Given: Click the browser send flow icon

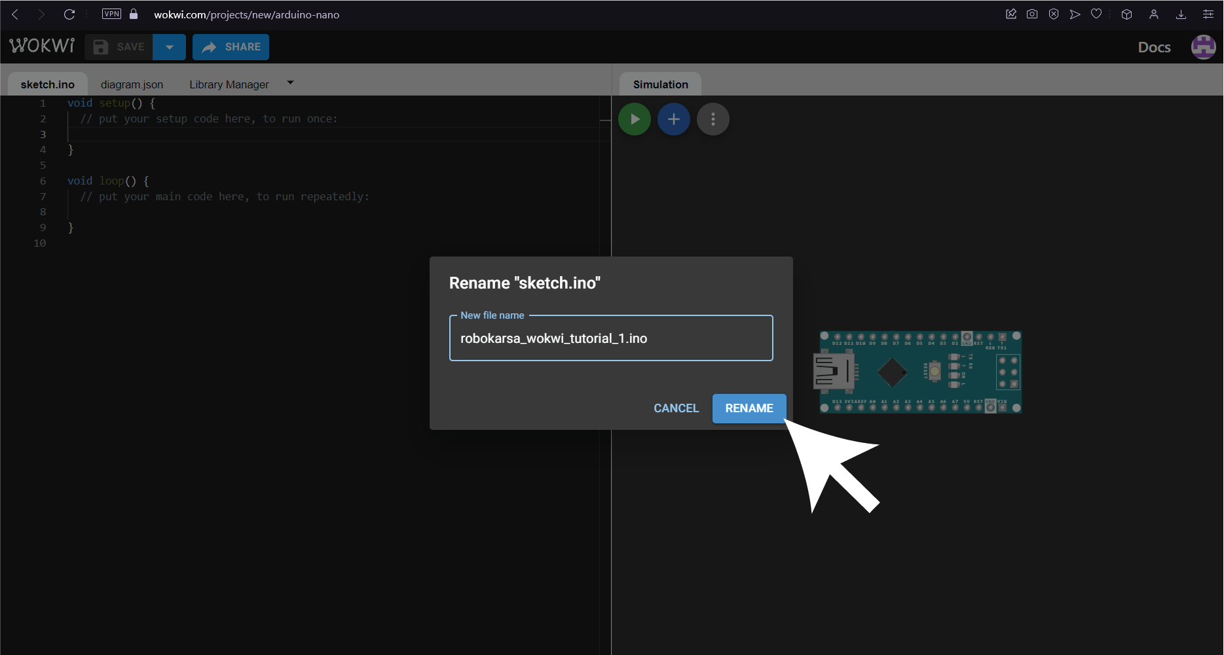Looking at the screenshot, I should click(1075, 14).
